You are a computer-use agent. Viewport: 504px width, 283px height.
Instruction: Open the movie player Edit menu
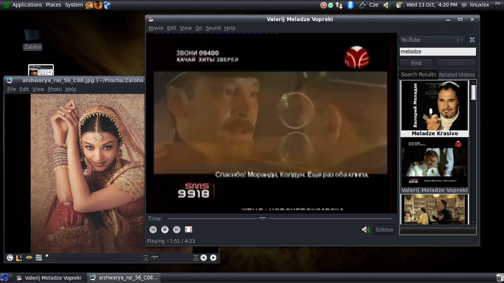(x=172, y=28)
